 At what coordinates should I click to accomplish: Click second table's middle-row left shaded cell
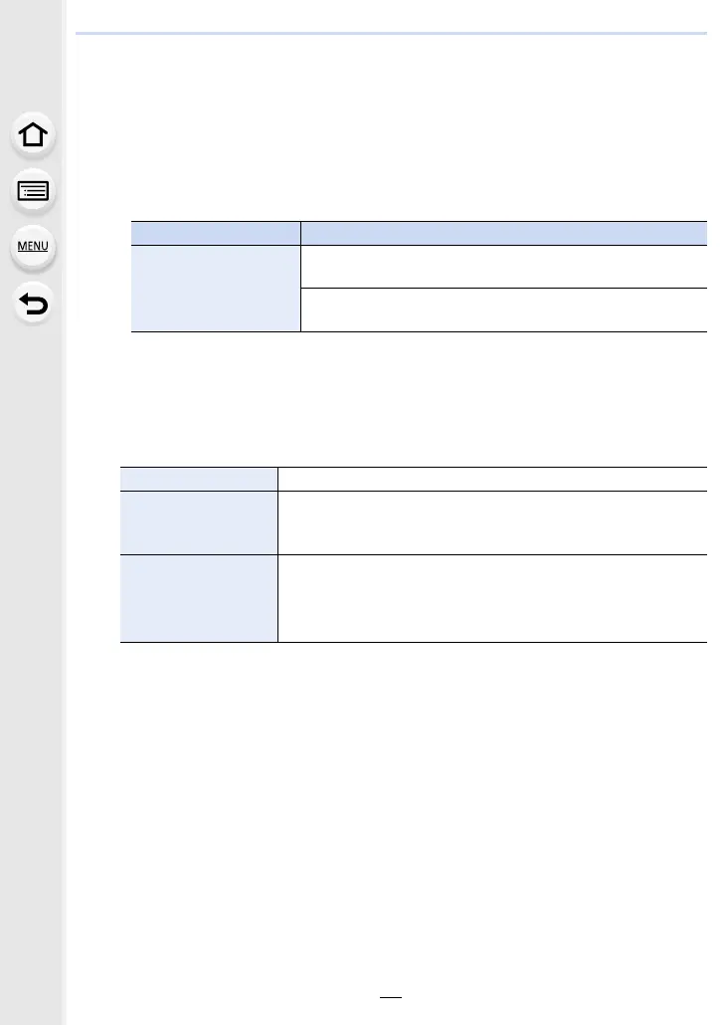click(x=199, y=523)
